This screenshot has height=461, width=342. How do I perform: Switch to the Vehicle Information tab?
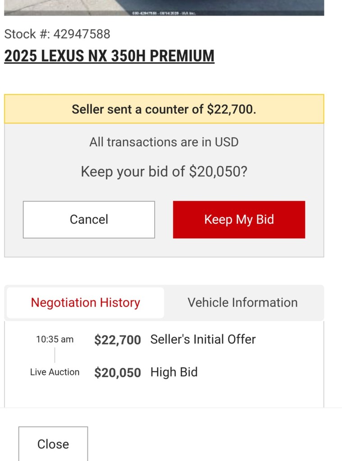click(x=242, y=303)
